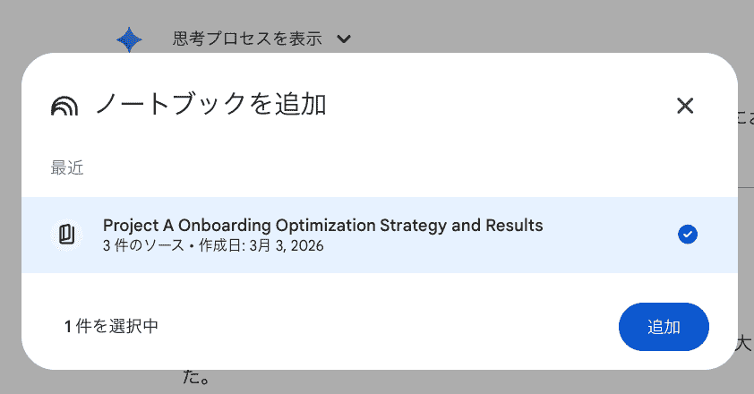Screen dimensions: 754x394
Task: Click the NotebookLM logo icon in dialog header
Action: click(x=64, y=106)
